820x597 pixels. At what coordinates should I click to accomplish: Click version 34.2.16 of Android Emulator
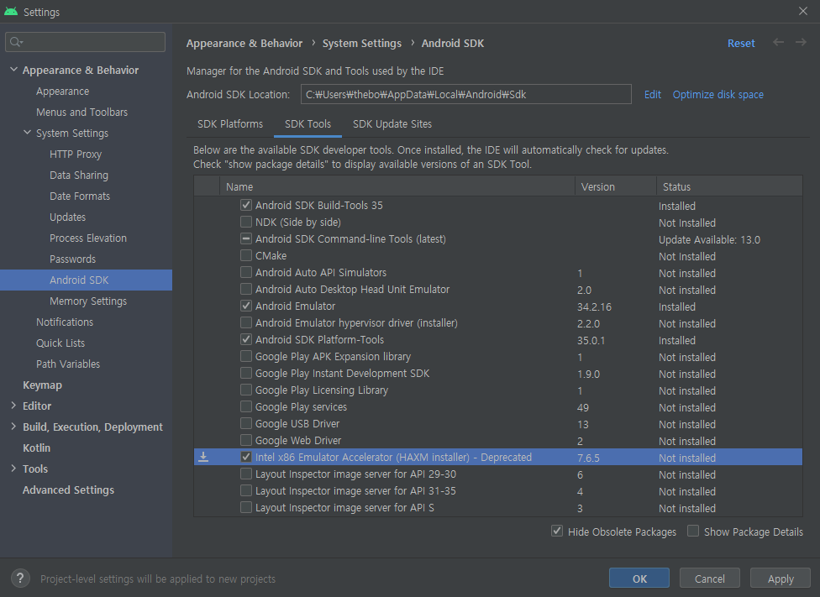coord(594,306)
